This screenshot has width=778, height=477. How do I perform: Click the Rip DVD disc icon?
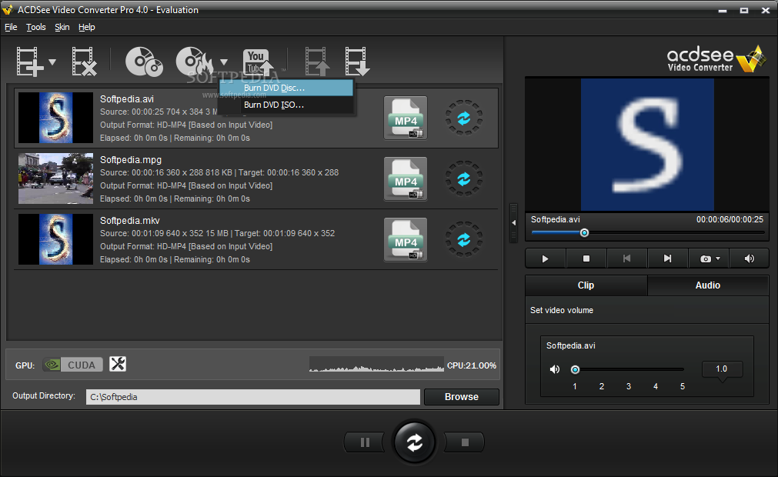click(144, 62)
